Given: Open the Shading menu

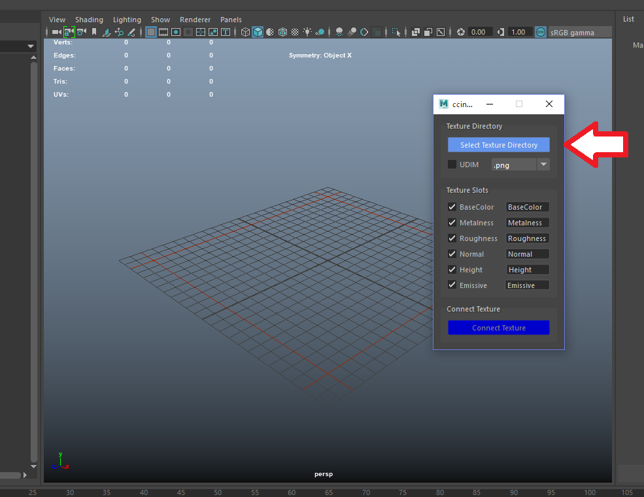Looking at the screenshot, I should (x=89, y=20).
